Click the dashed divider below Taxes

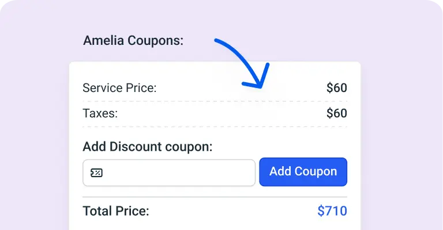pos(215,126)
